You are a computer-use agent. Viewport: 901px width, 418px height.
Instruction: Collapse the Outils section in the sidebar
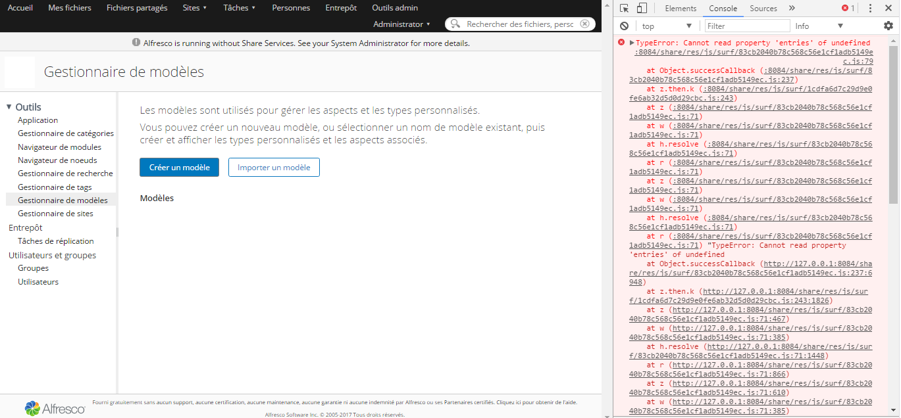9,106
